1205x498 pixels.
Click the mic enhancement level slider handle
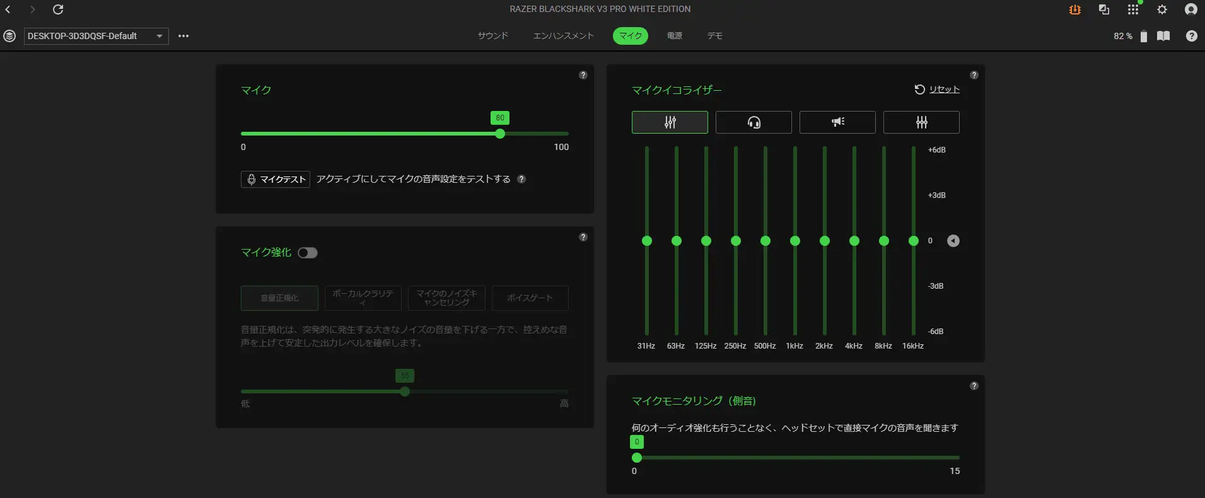click(x=405, y=391)
